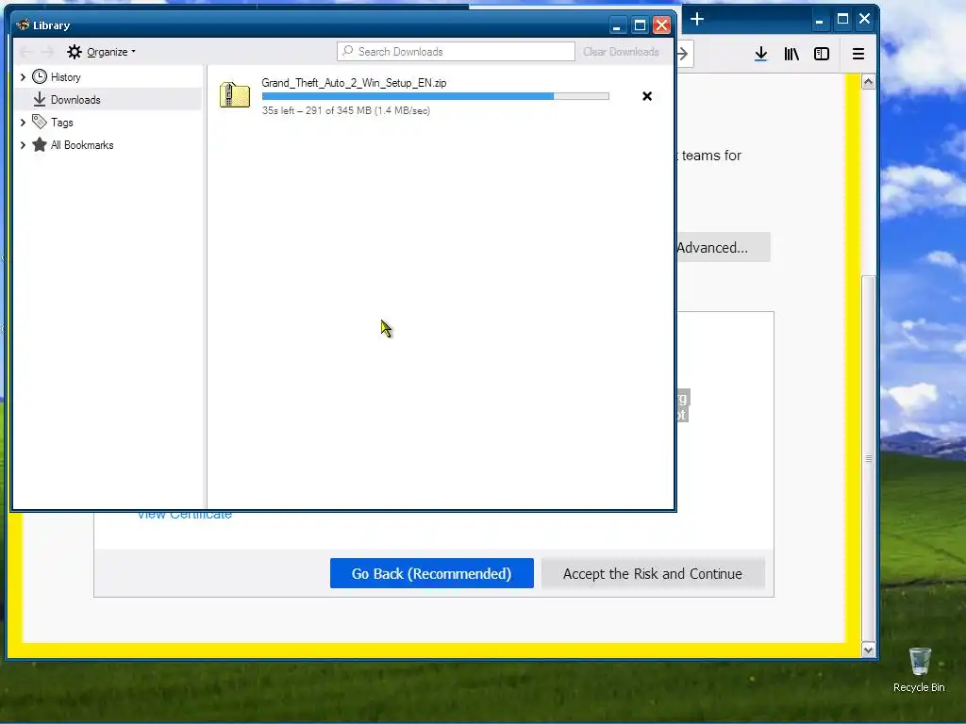
Task: Close the Library window
Action: [x=661, y=25]
